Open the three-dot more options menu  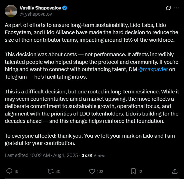coord(176,8)
